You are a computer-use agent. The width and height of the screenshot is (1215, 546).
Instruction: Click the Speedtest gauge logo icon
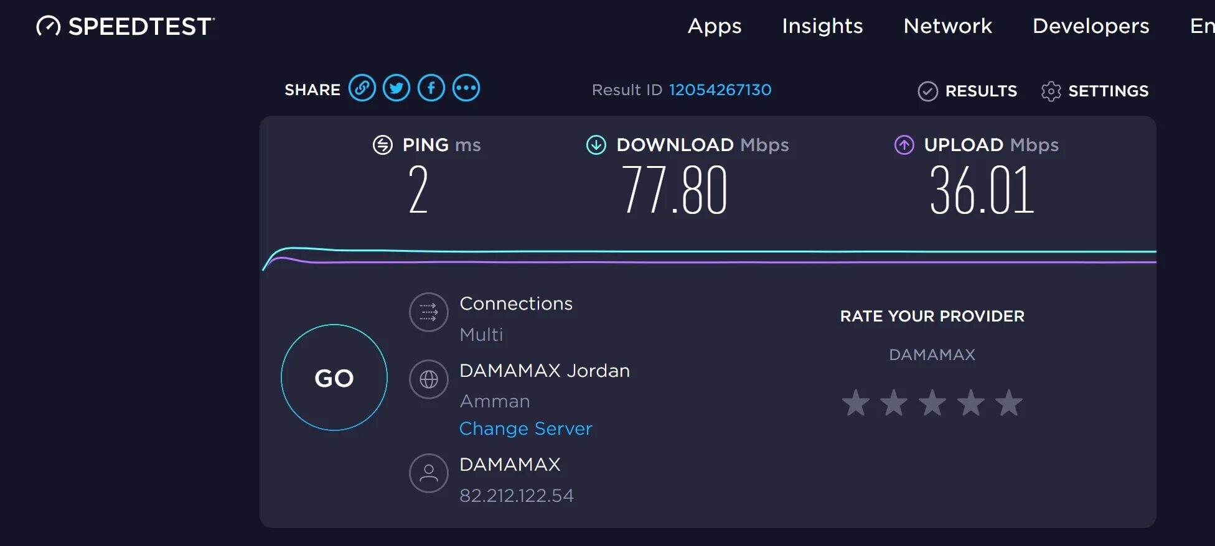pos(49,26)
